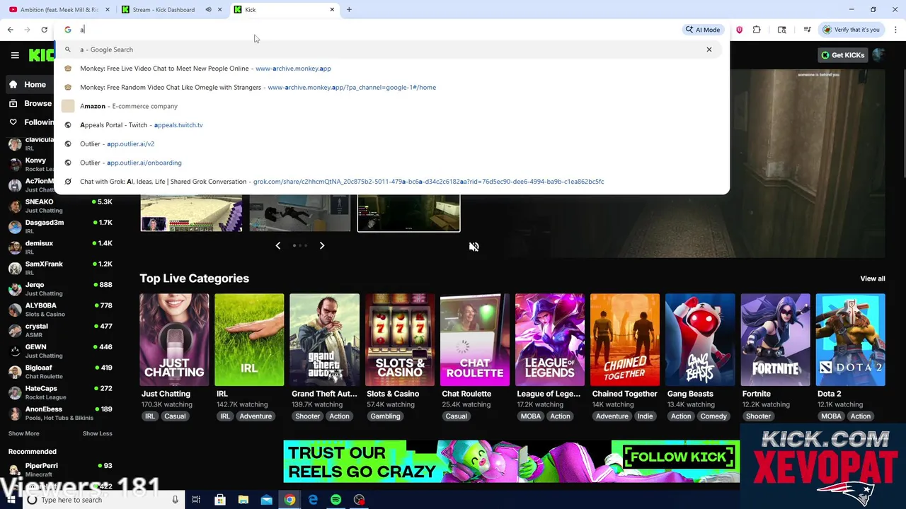Click the Follow Kick banner button
This screenshot has height=509, width=906.
click(x=677, y=457)
